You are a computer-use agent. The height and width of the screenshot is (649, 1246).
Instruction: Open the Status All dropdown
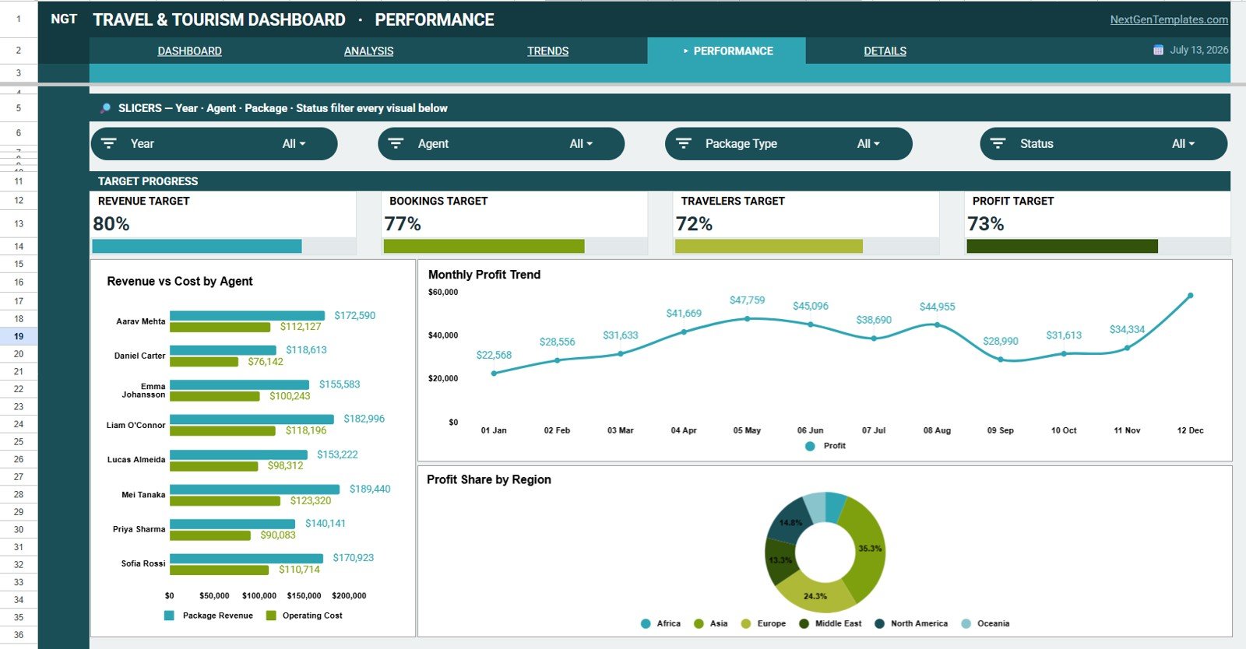point(1183,144)
